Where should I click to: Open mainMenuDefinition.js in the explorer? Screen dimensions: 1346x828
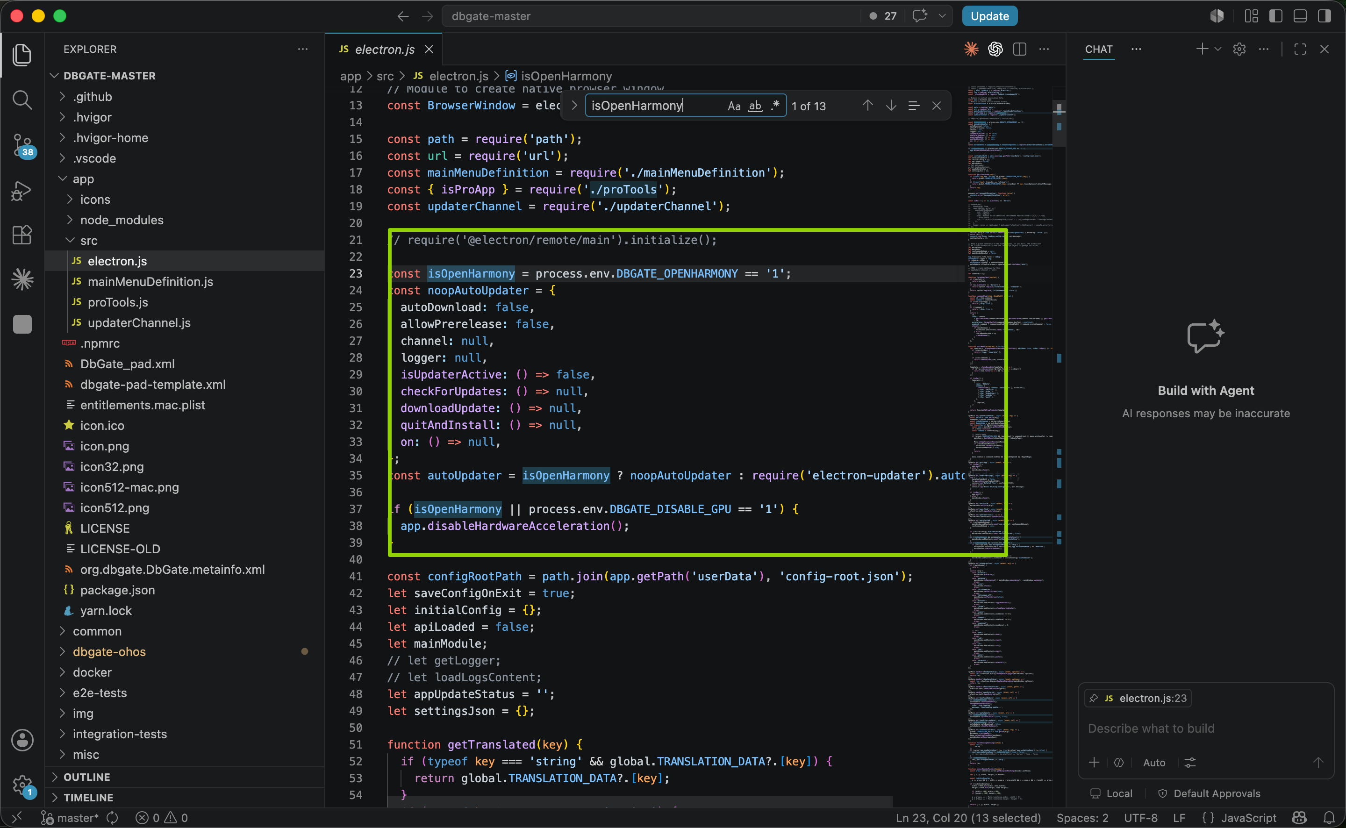point(185,281)
